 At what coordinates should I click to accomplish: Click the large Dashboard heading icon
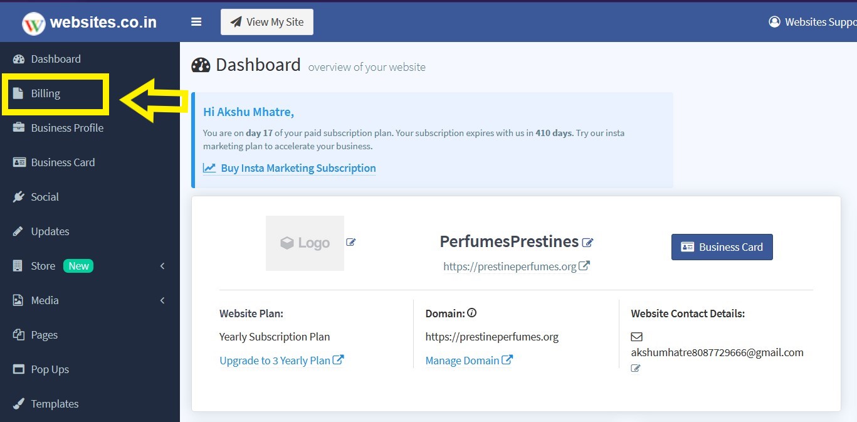tap(201, 65)
